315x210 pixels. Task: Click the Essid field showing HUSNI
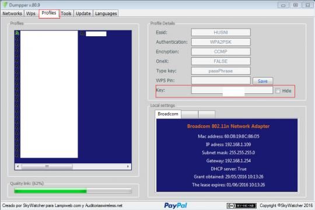pos(220,32)
